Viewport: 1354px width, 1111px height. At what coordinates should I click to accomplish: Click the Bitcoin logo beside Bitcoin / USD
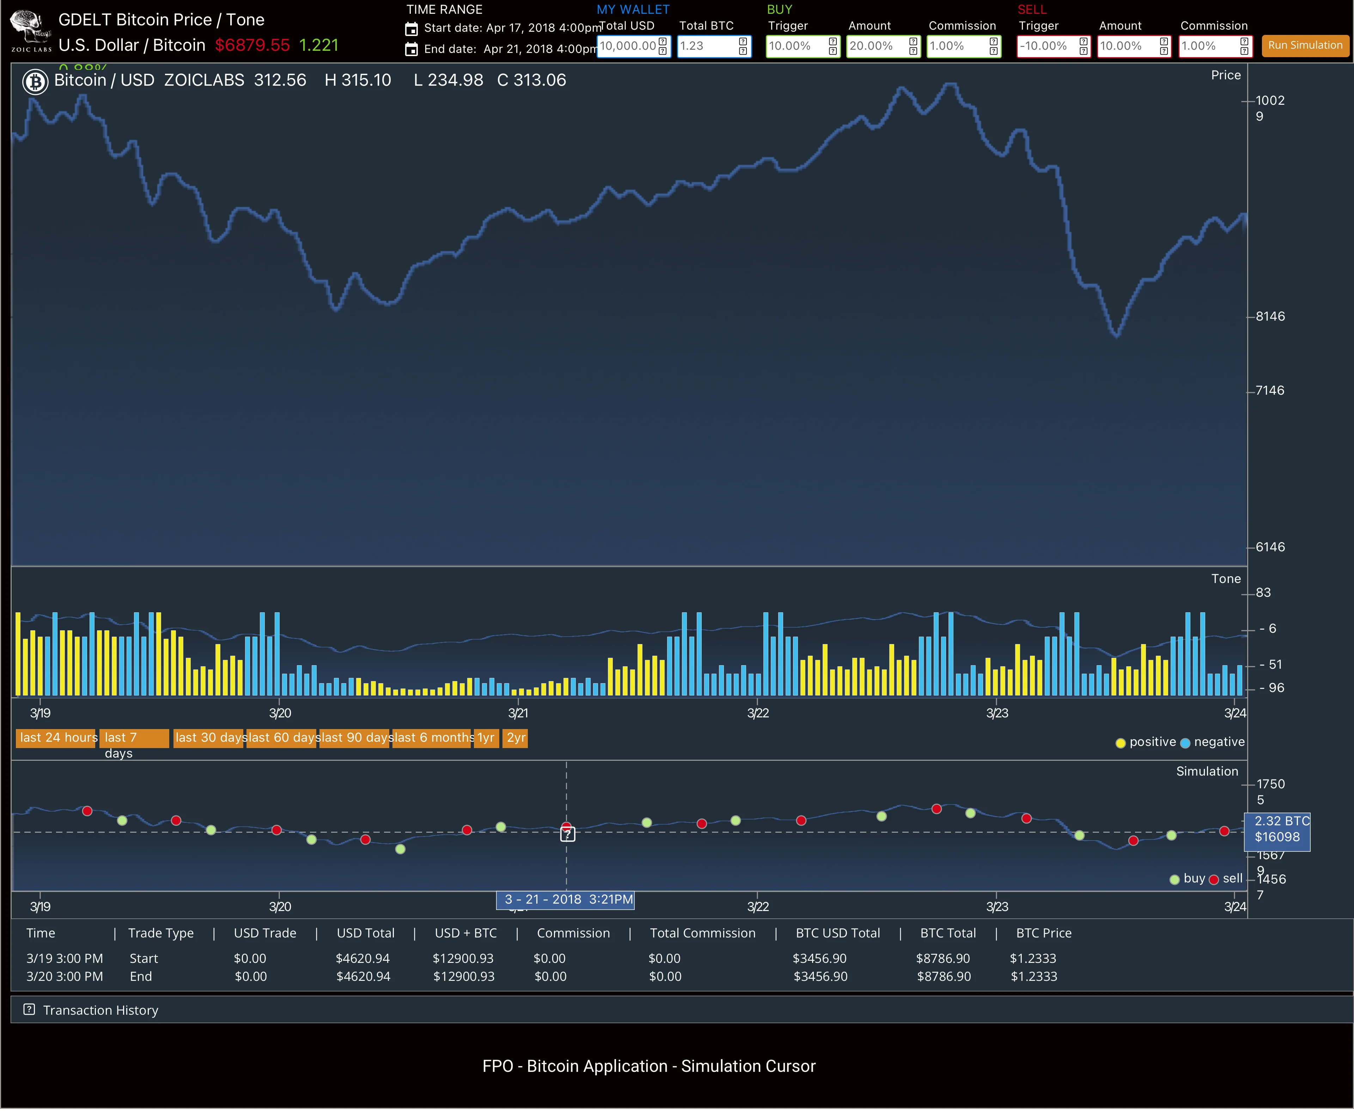(x=35, y=81)
